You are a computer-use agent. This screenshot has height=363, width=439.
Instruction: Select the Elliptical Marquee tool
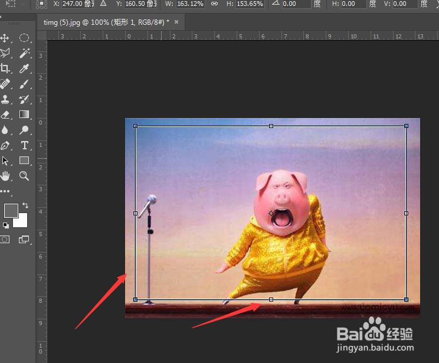24,38
